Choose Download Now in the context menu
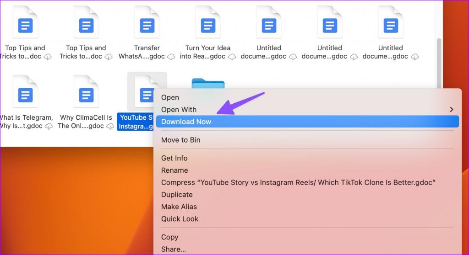This screenshot has width=469, height=255. pos(307,122)
